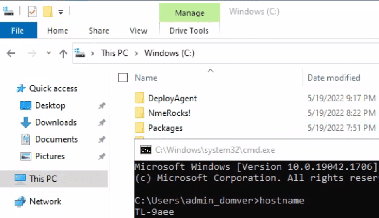Open the Recent locations dropdown chevron
This screenshot has width=379, height=218.
click(49, 53)
